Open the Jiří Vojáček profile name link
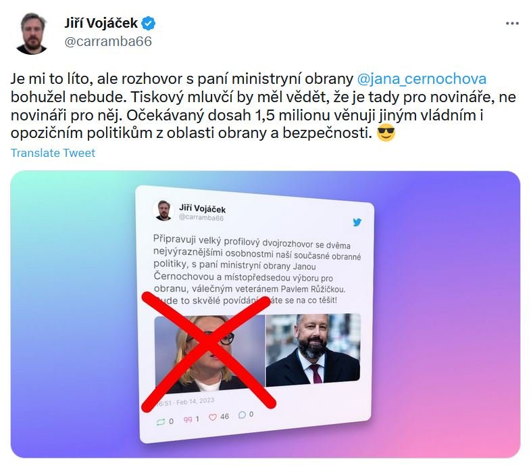 pyautogui.click(x=101, y=23)
